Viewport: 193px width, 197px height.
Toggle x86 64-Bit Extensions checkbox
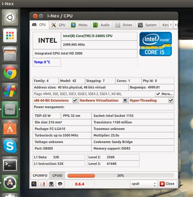pyautogui.click(x=75, y=100)
